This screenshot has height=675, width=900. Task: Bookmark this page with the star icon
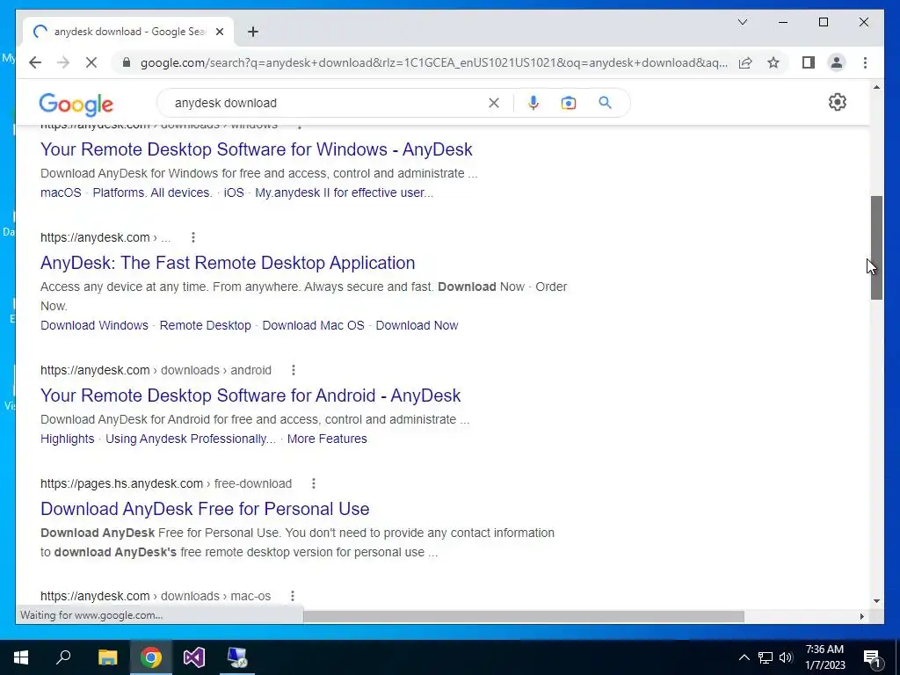click(773, 62)
